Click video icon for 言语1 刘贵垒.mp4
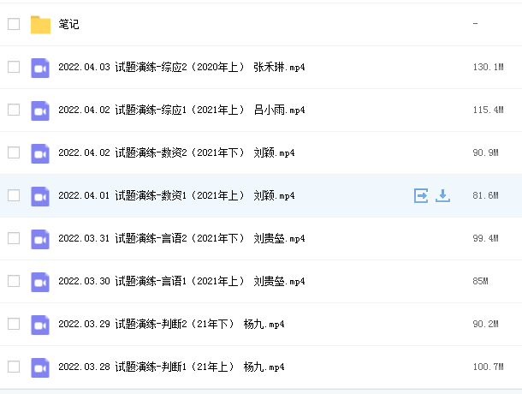 point(40,282)
